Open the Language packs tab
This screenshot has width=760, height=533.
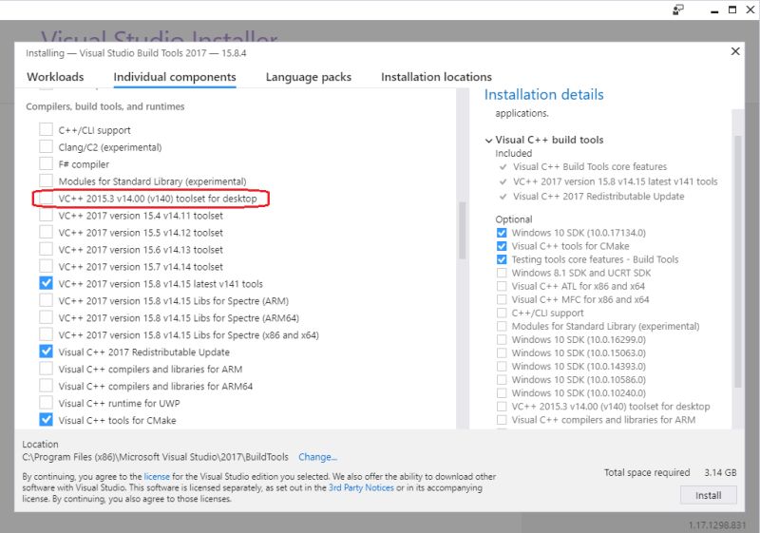click(x=308, y=77)
